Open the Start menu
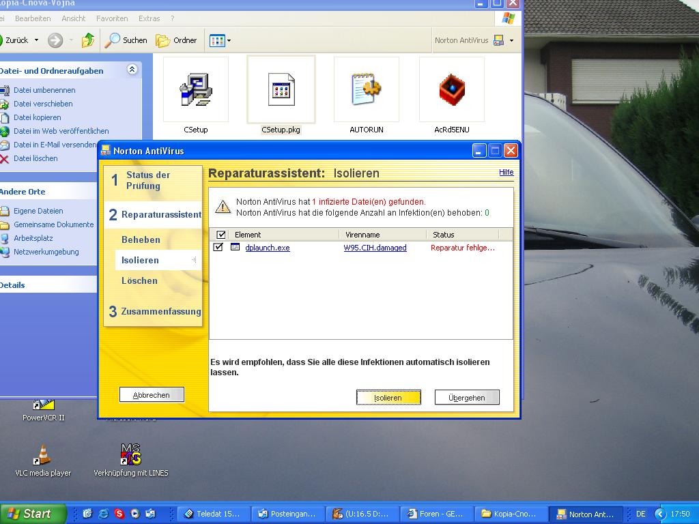Screen dimensions: 699x524 tap(33, 514)
